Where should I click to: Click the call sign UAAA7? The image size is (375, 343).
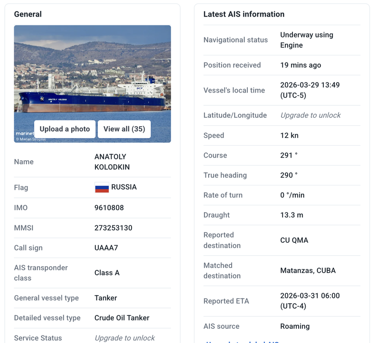coord(106,248)
